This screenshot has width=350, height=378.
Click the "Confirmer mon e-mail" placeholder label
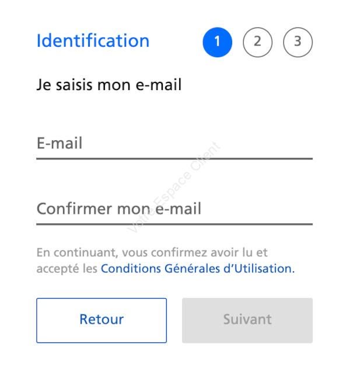point(118,209)
